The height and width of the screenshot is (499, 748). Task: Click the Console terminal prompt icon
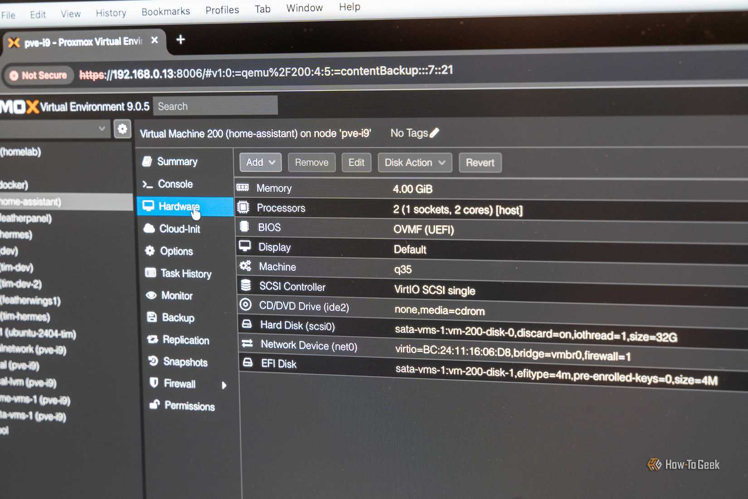point(147,184)
